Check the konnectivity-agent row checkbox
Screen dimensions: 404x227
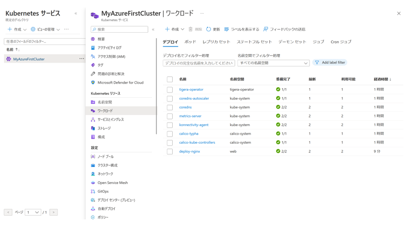[x=170, y=125]
